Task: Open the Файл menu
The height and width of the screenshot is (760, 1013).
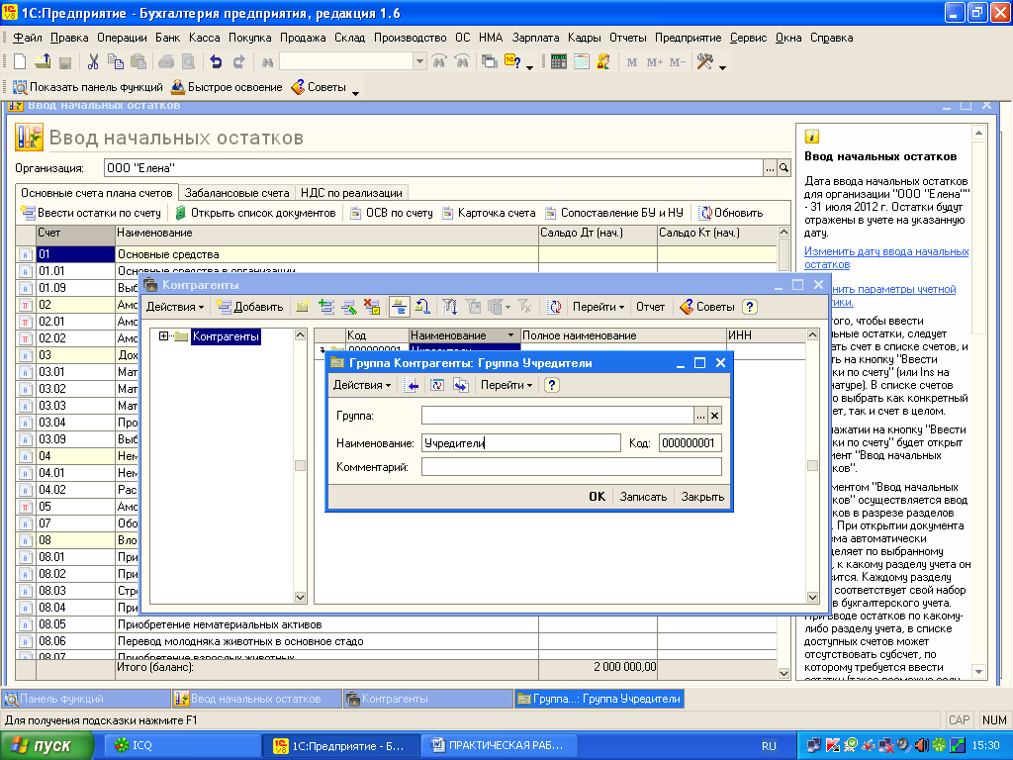Action: (x=28, y=38)
